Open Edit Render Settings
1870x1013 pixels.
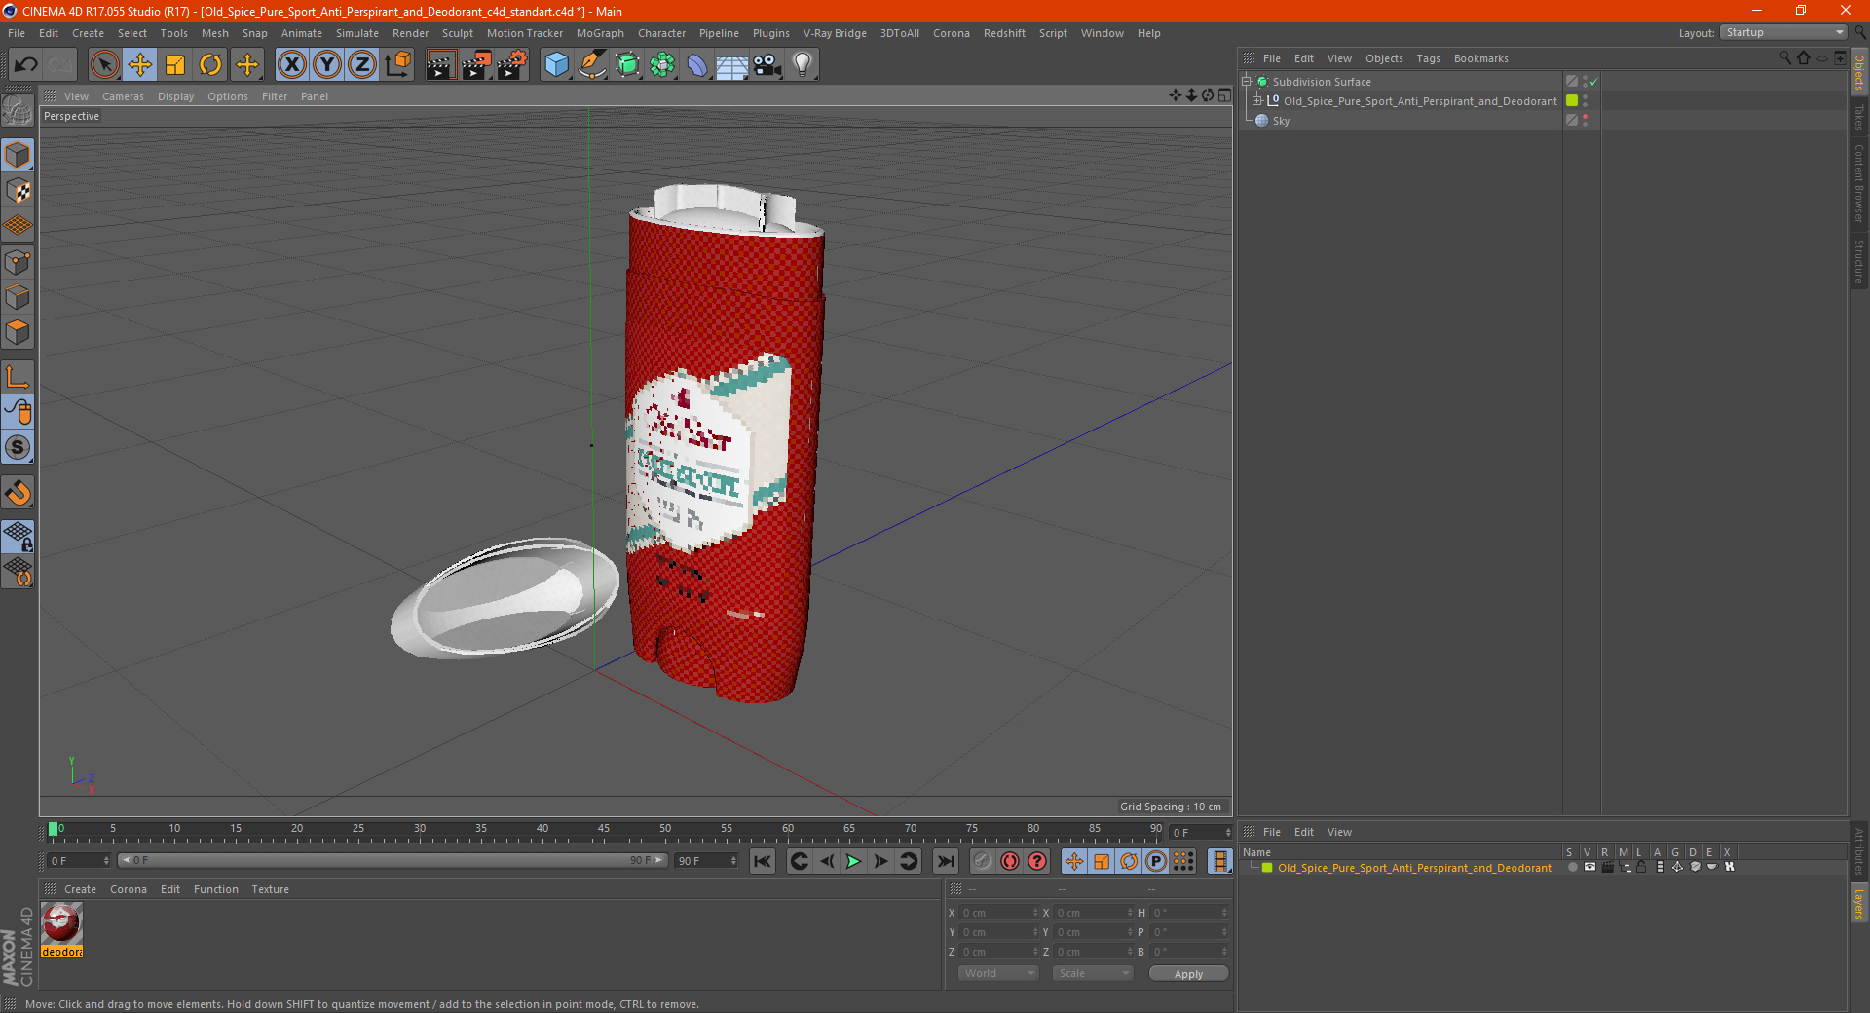(x=512, y=65)
